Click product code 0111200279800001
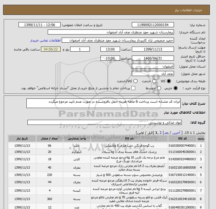Image resolution: width=216 pixels, height=209 pixels. click(x=182, y=190)
